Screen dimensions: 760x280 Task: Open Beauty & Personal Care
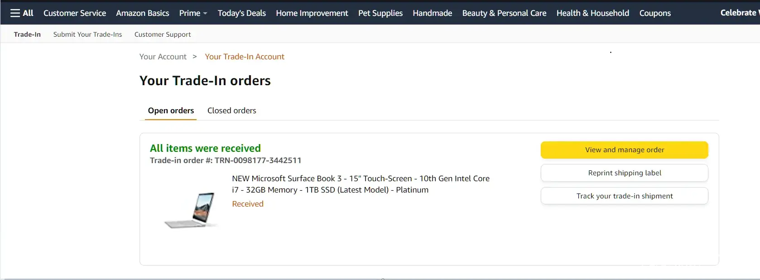(x=504, y=13)
